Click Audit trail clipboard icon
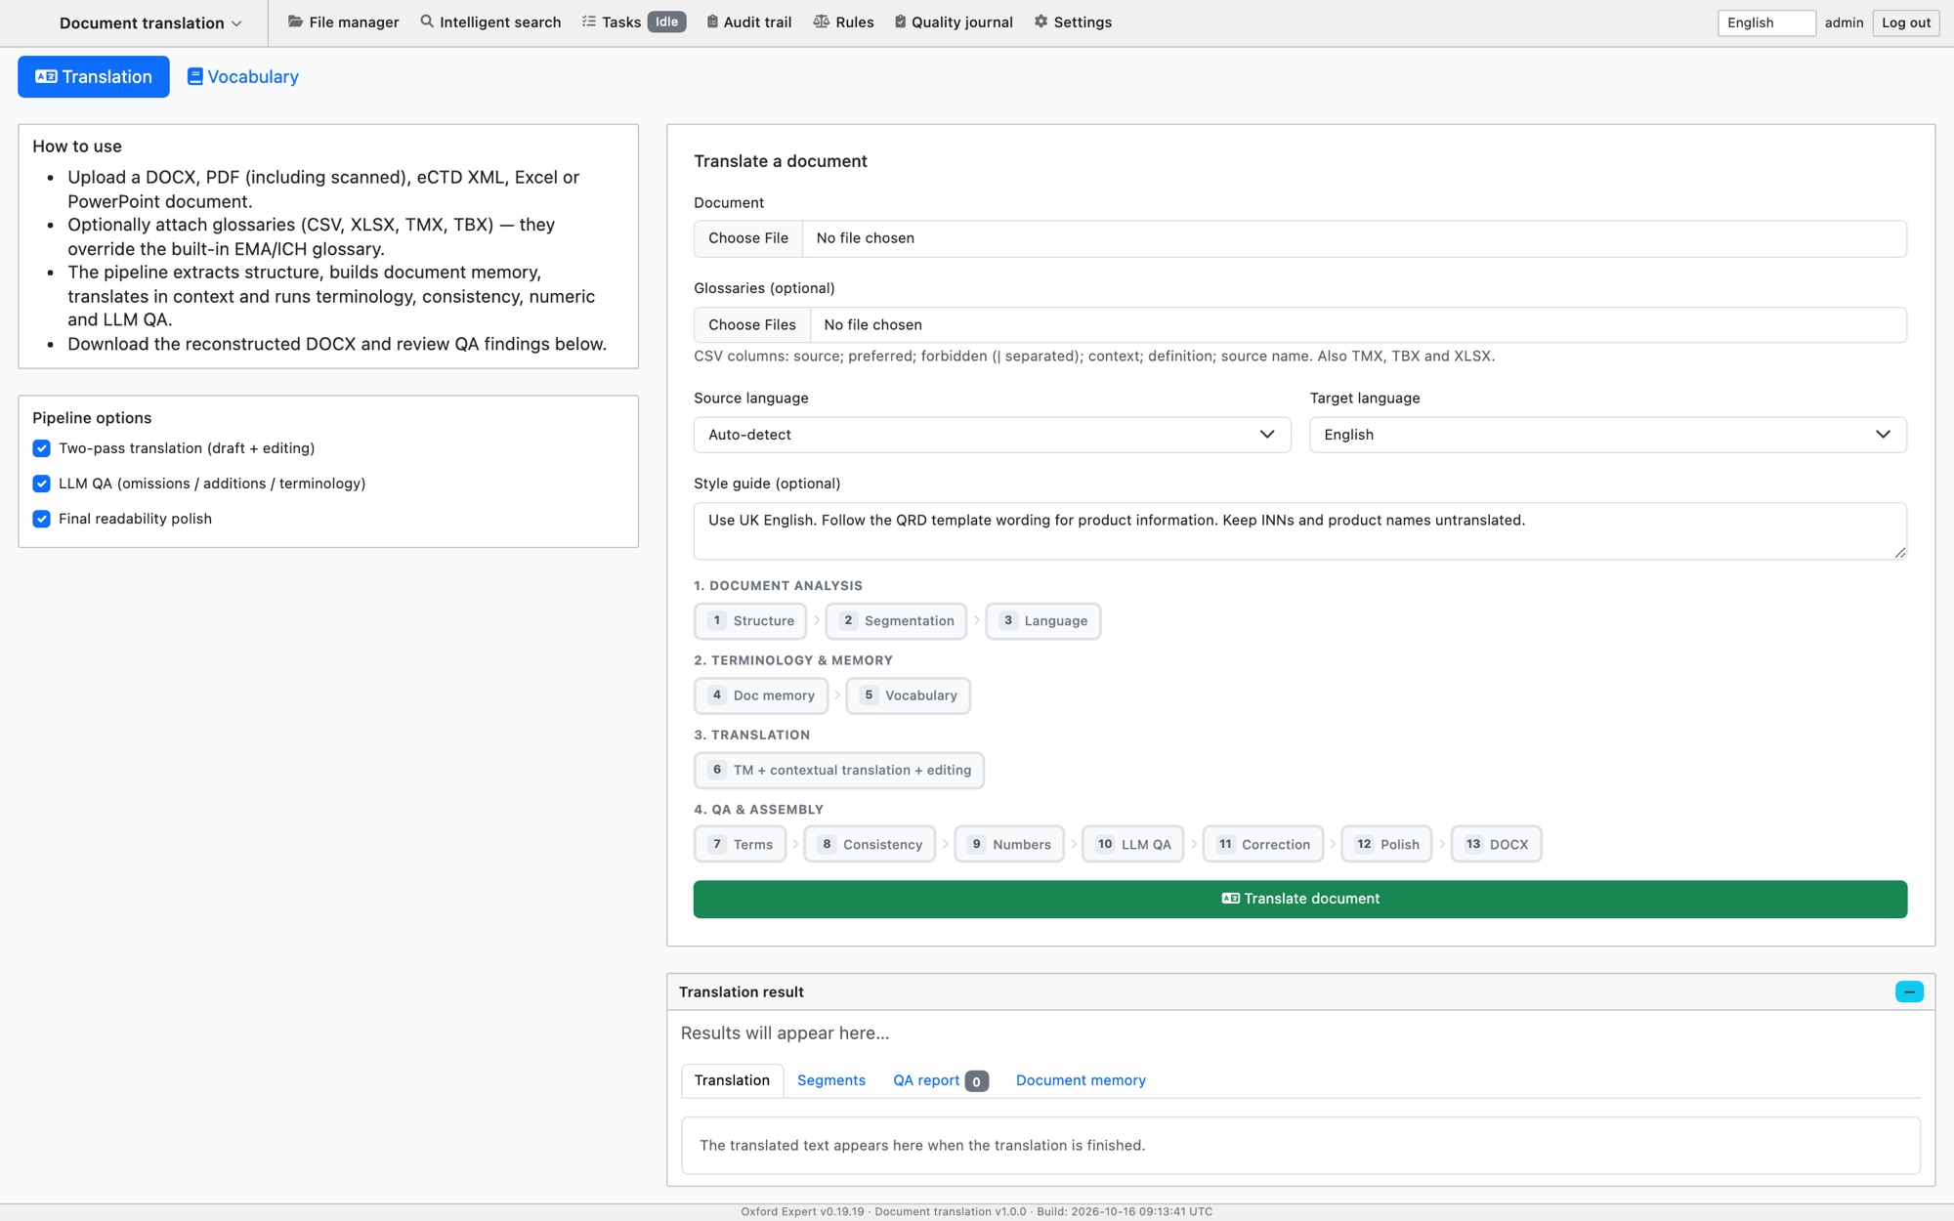The height and width of the screenshot is (1221, 1954). pyautogui.click(x=712, y=21)
